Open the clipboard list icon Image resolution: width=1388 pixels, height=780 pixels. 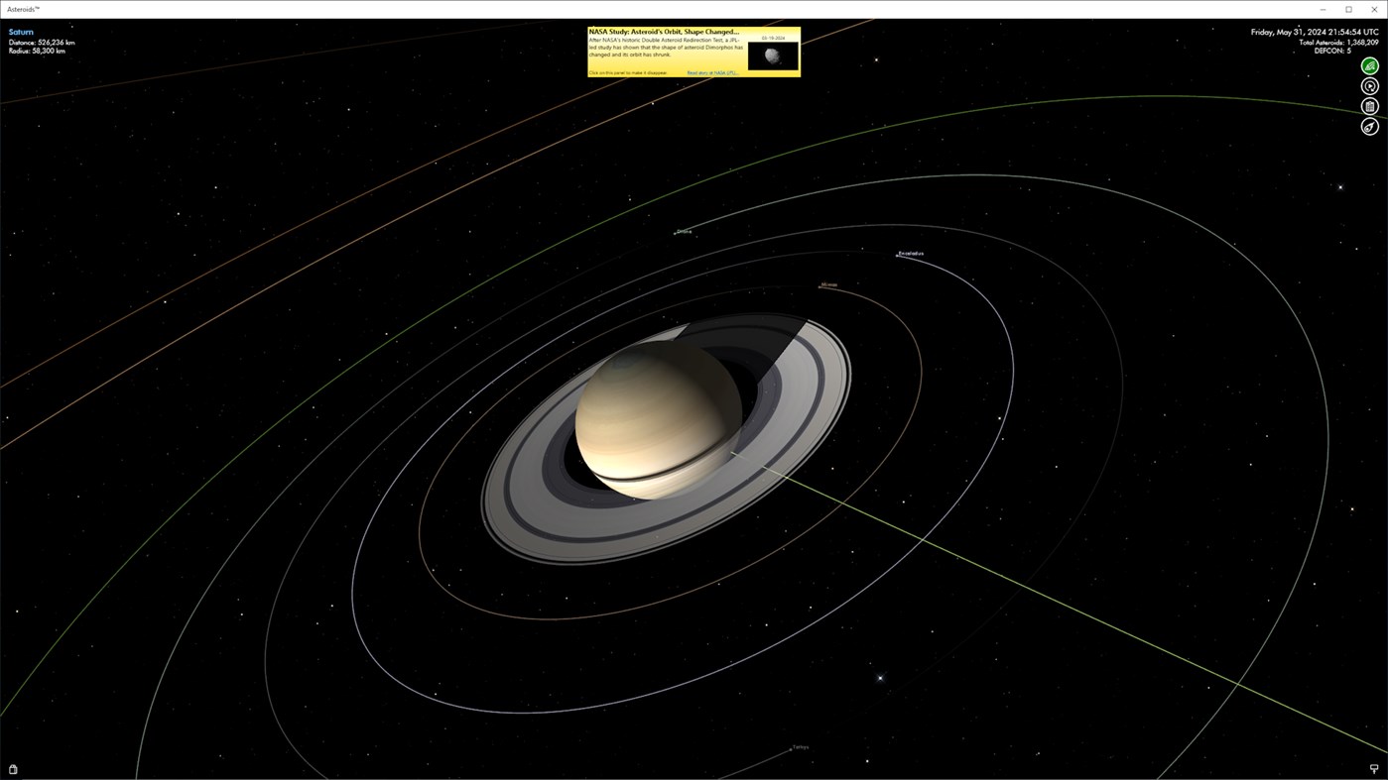[1369, 106]
